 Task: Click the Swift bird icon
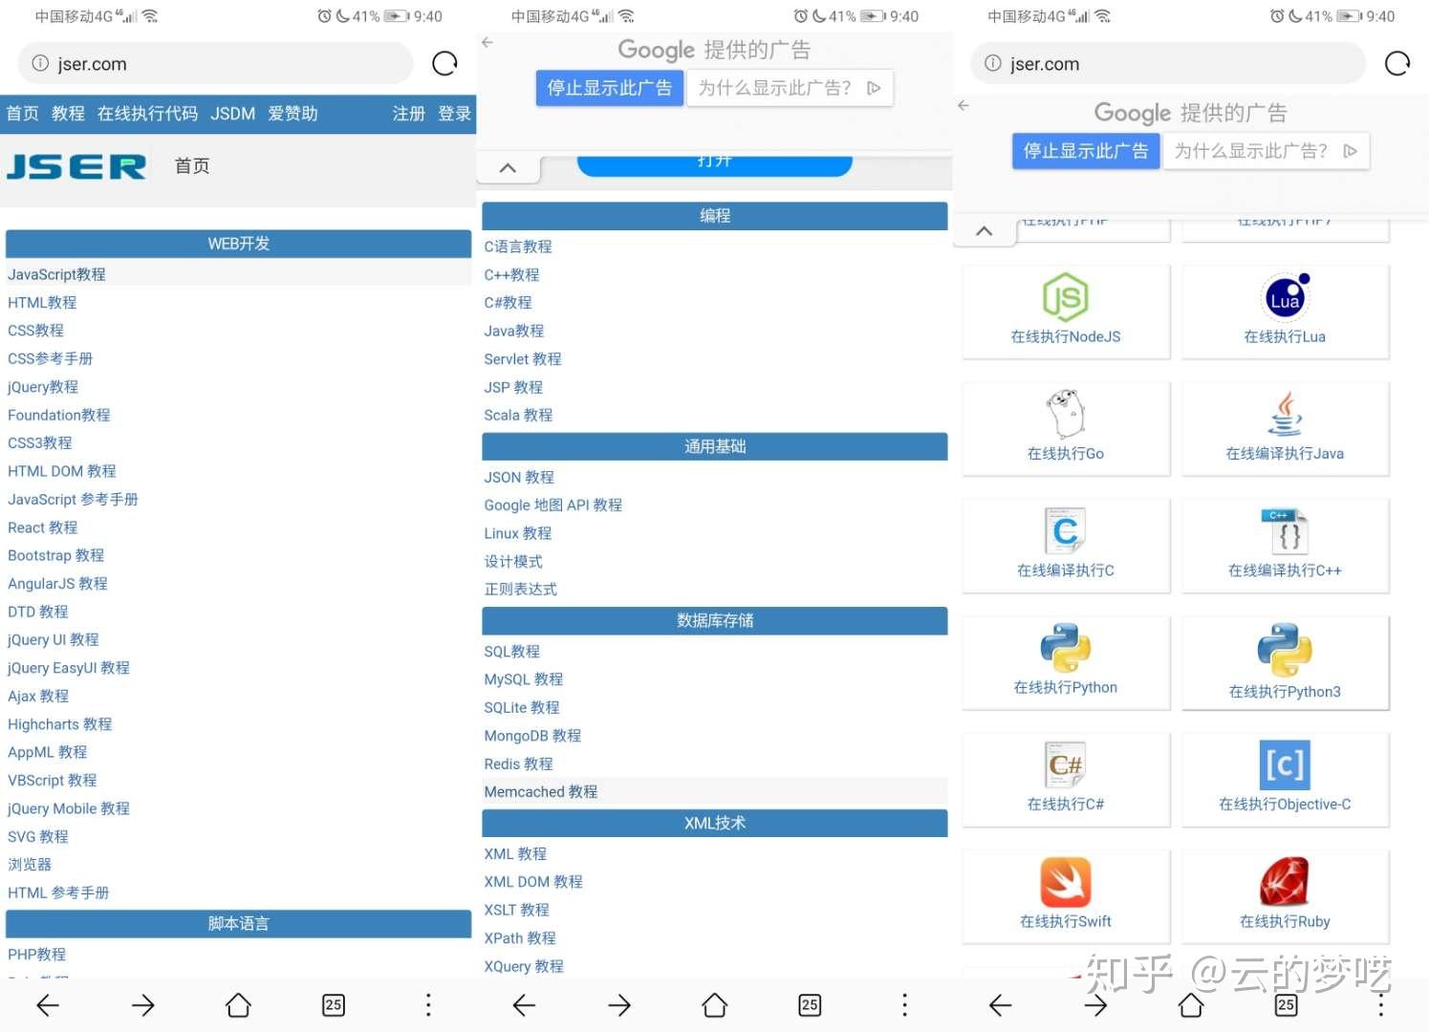tap(1064, 884)
